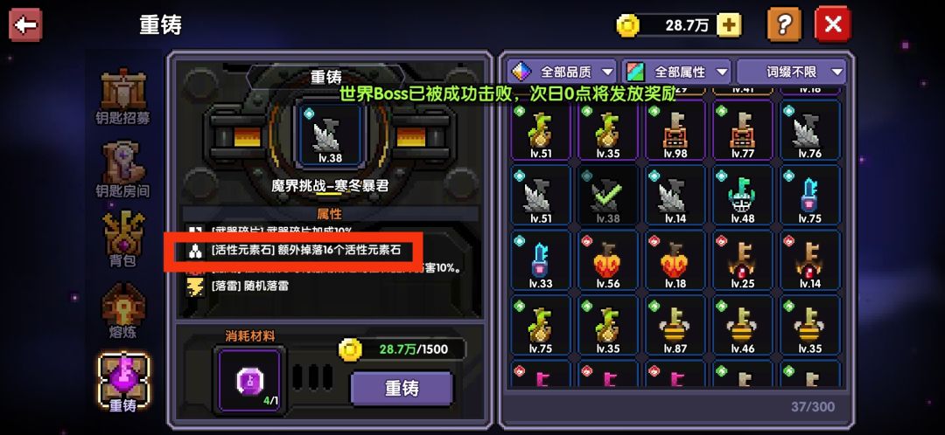This screenshot has width=945, height=435.
Task: Expand the 词缀不限 affix dropdown
Action: click(791, 72)
